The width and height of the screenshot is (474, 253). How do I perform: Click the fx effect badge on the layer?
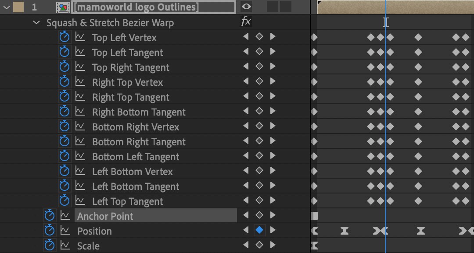pos(246,21)
